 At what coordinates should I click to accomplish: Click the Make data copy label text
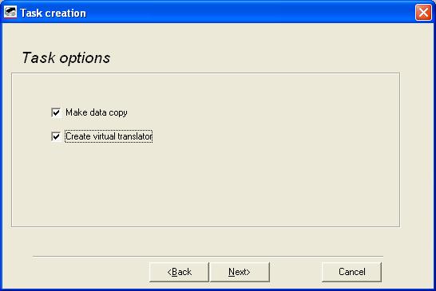point(97,112)
